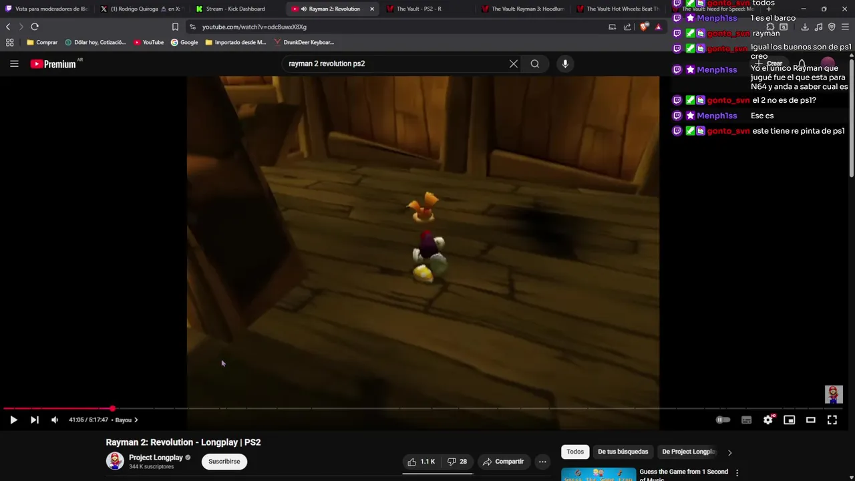Image resolution: width=855 pixels, height=481 pixels.
Task: Select the Todos filter chip
Action: pyautogui.click(x=575, y=452)
